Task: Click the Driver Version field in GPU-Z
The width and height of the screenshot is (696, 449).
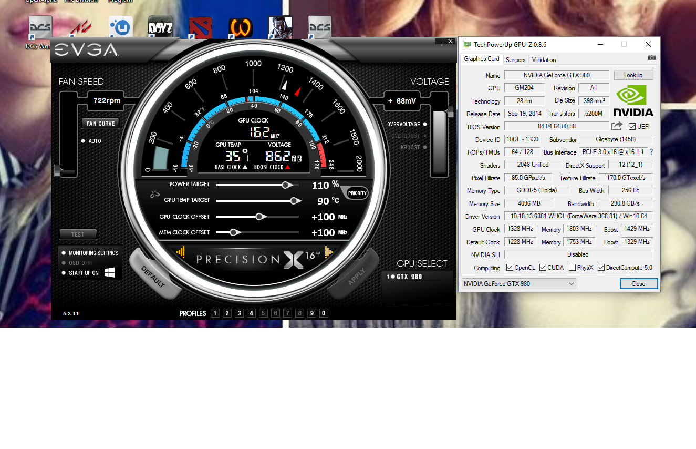Action: point(579,216)
